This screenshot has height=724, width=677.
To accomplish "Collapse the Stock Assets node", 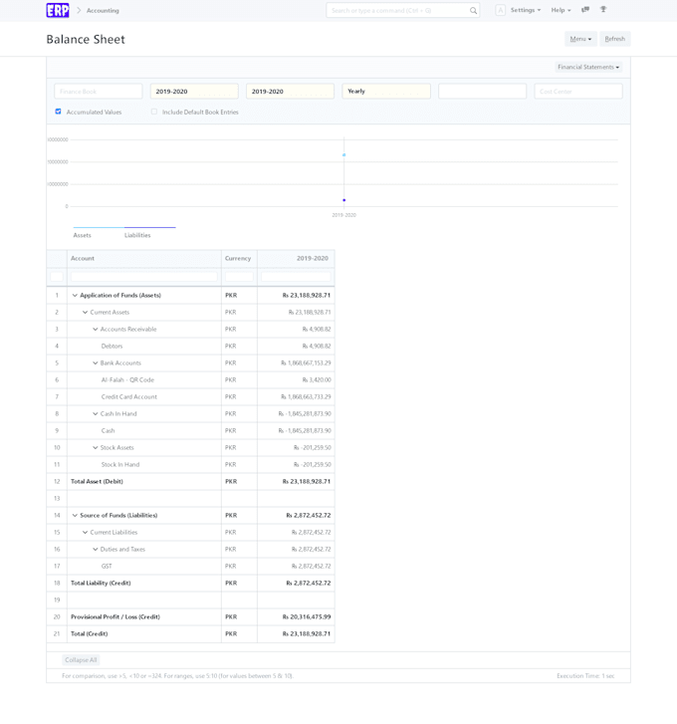I will pos(95,448).
